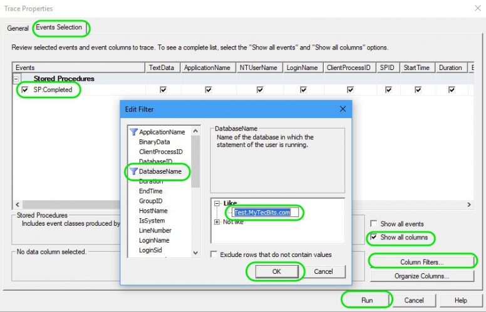Click the filter column list scrollbar thumb

pos(195,161)
